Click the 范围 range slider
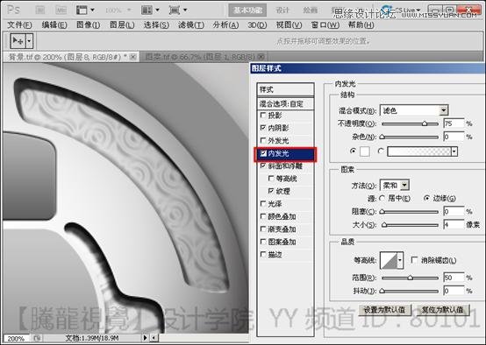Image resolution: width=486 pixels, height=345 pixels. pos(410,278)
